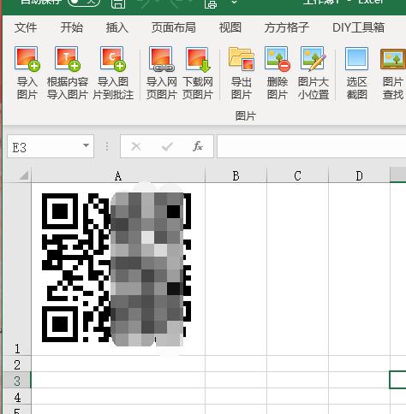Click 导出图片 export icon
This screenshot has height=414, width=406.
(242, 59)
